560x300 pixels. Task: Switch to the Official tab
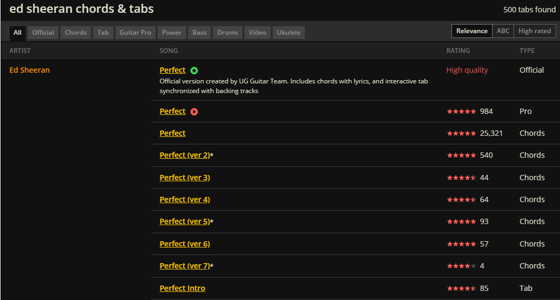tap(43, 33)
